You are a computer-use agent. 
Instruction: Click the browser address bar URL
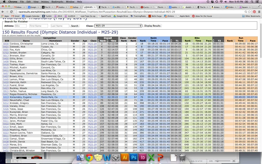[97, 12]
